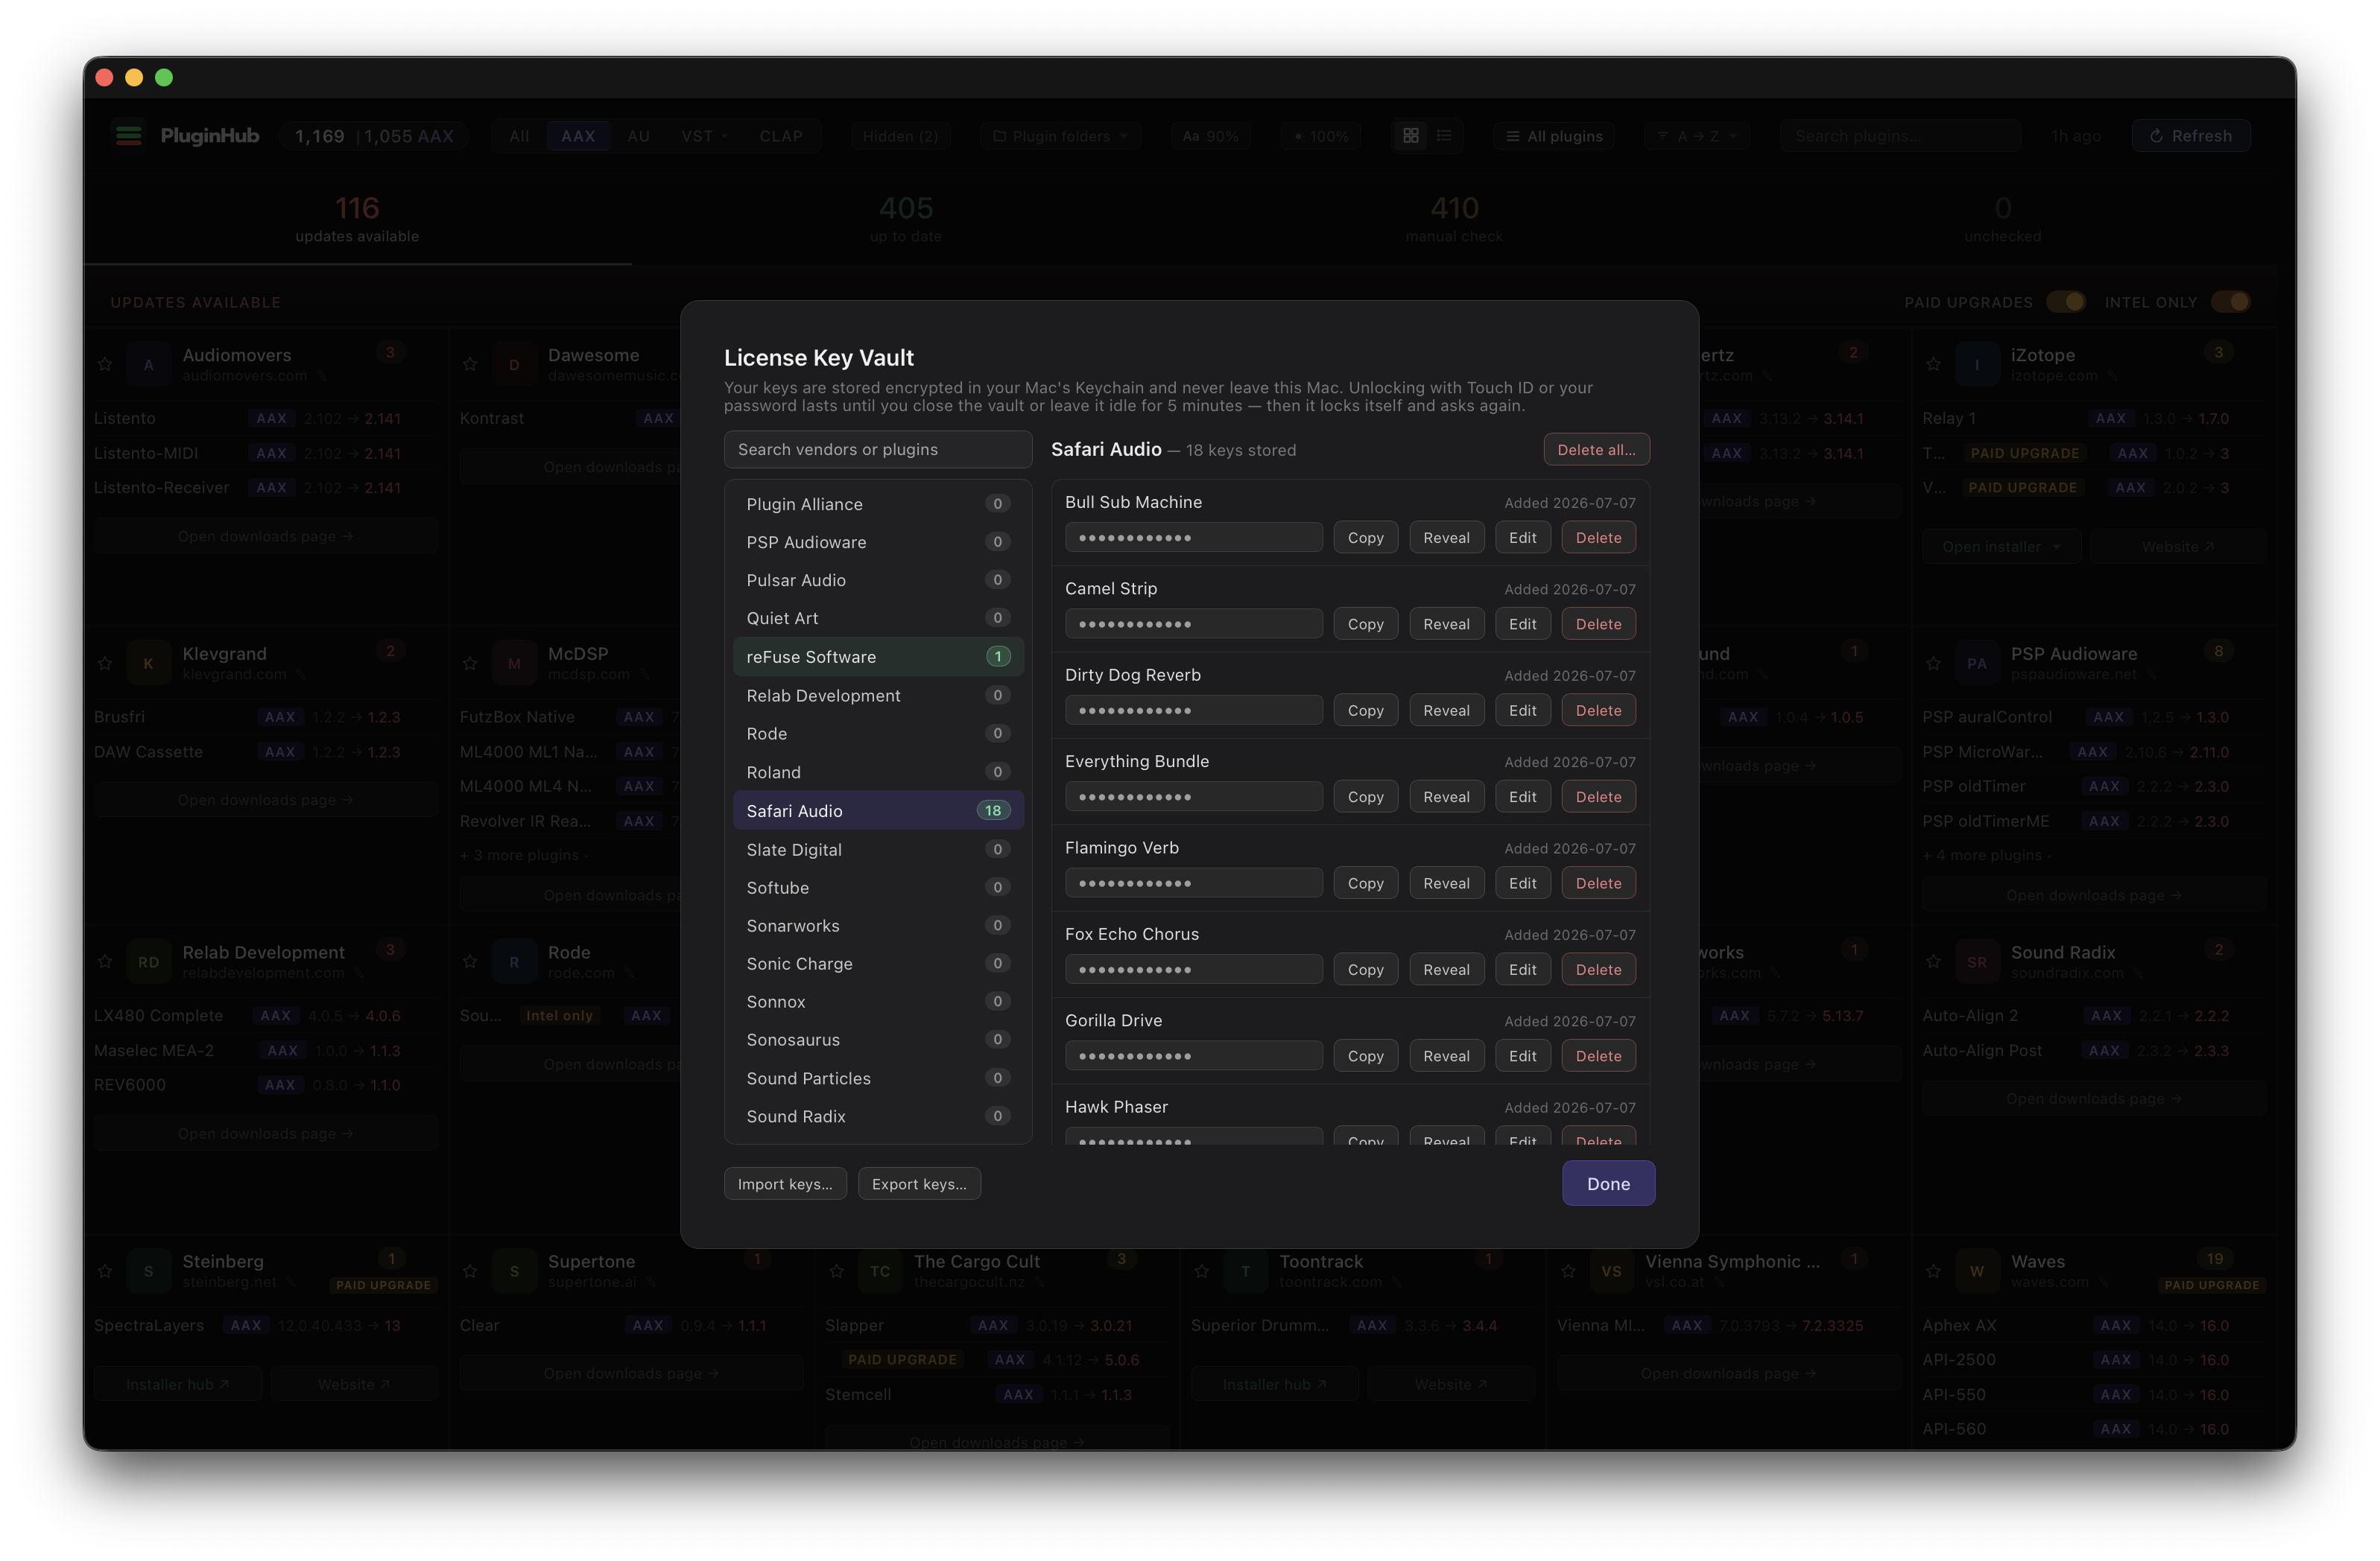This screenshot has height=1561, width=2380.
Task: Copy the Gorilla Drive key
Action: [1365, 1056]
